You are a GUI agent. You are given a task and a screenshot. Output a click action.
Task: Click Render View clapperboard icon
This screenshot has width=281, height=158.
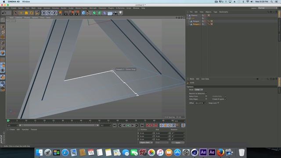pos(66,13)
